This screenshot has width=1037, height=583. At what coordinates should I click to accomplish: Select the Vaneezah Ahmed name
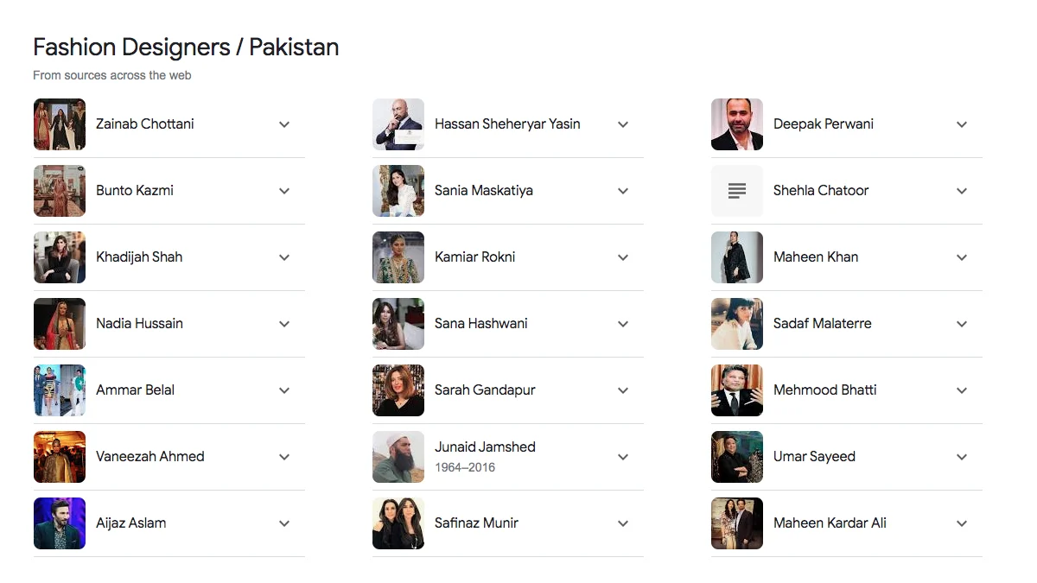pos(150,457)
